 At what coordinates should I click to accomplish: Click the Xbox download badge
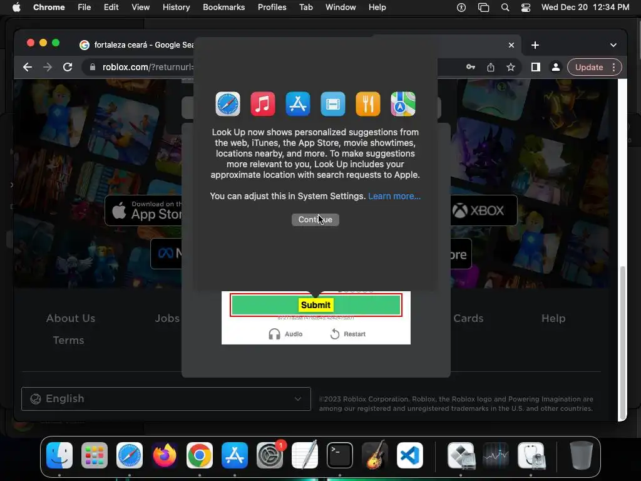pyautogui.click(x=484, y=210)
